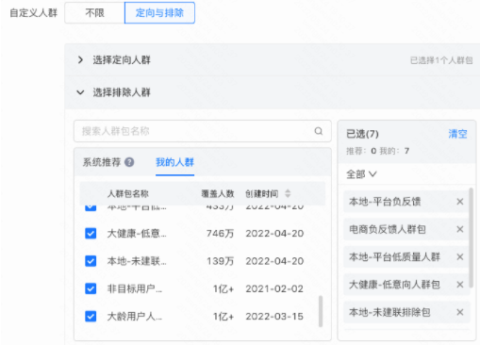Click the selected list scrollbar

(472, 238)
